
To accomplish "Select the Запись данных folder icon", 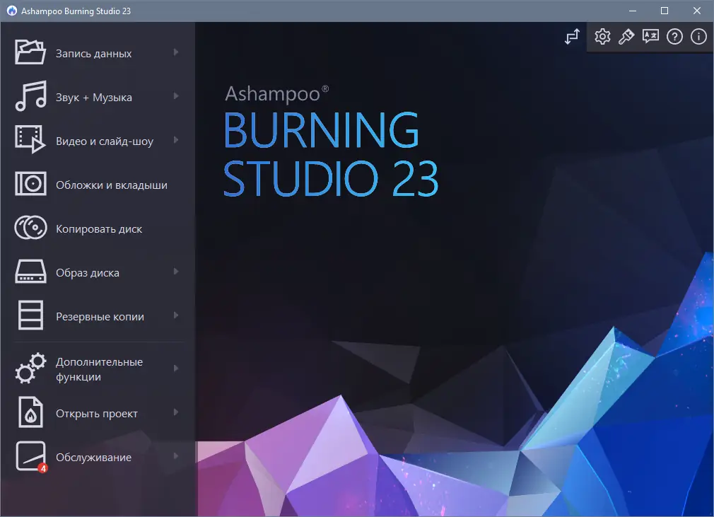I will tap(30, 52).
